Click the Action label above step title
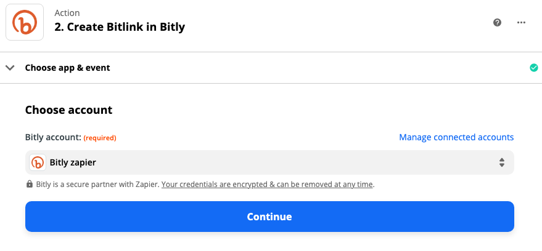Screen dimensions: 542x251 [67, 12]
